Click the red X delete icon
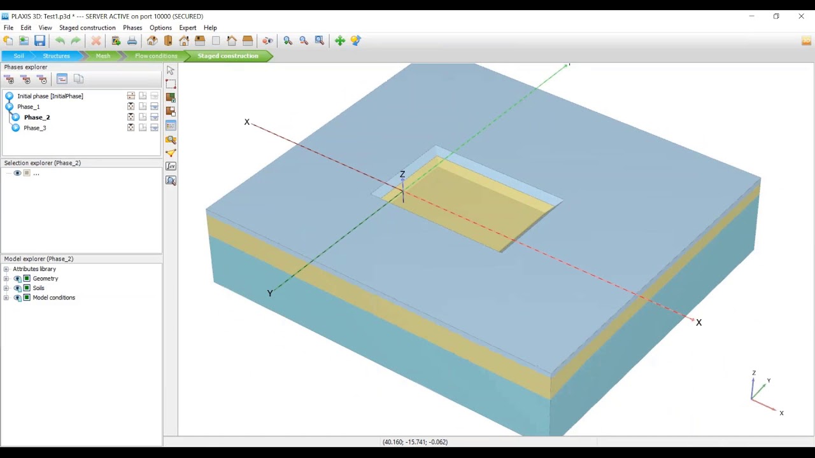The image size is (815, 458). pyautogui.click(x=96, y=41)
